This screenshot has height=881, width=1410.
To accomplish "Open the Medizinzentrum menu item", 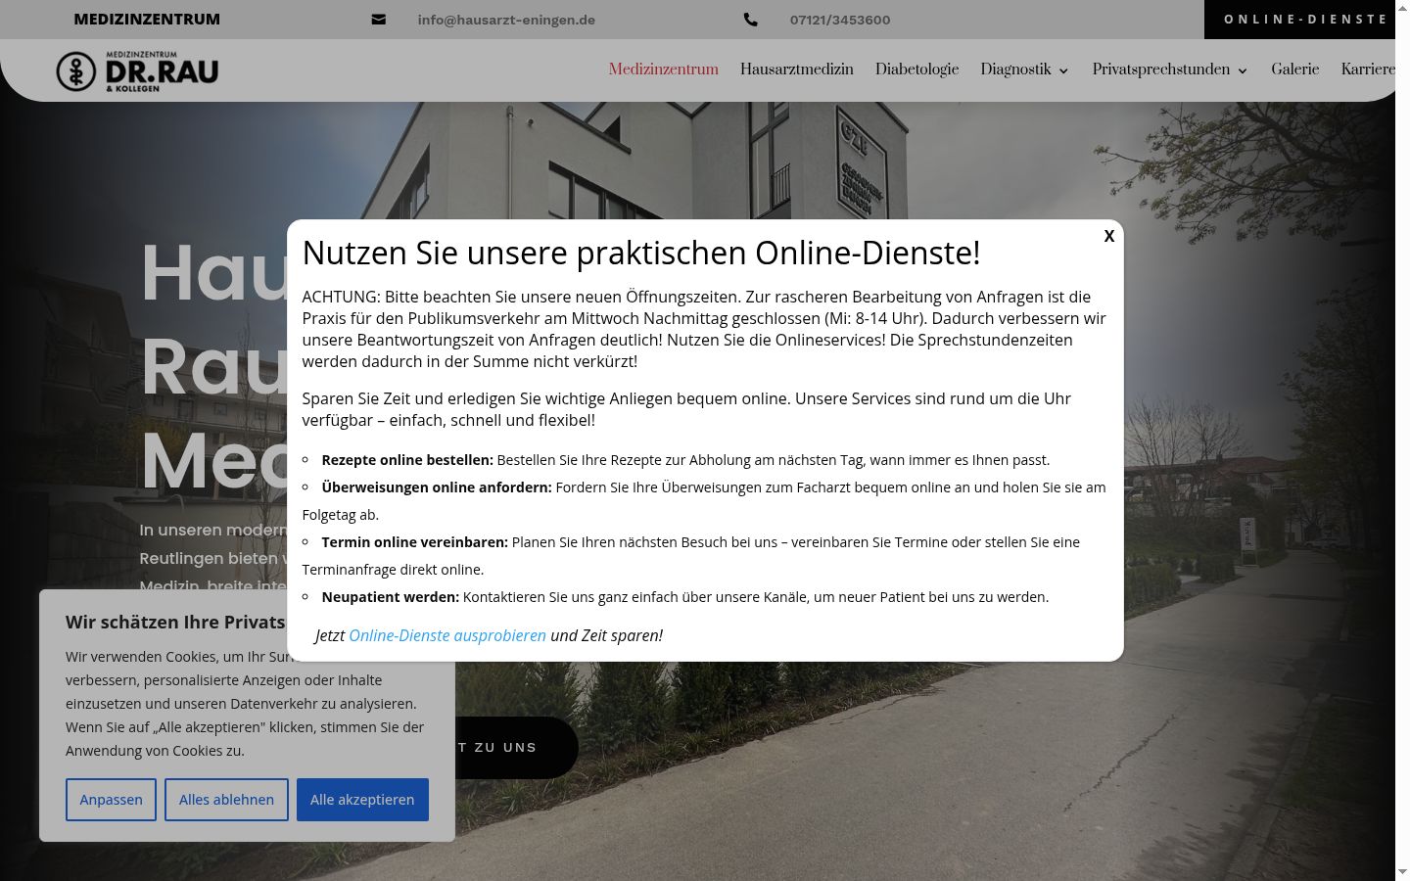I will (664, 70).
